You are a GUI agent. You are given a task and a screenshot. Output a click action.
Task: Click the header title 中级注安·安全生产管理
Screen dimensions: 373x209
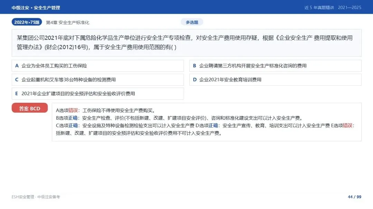36,8
